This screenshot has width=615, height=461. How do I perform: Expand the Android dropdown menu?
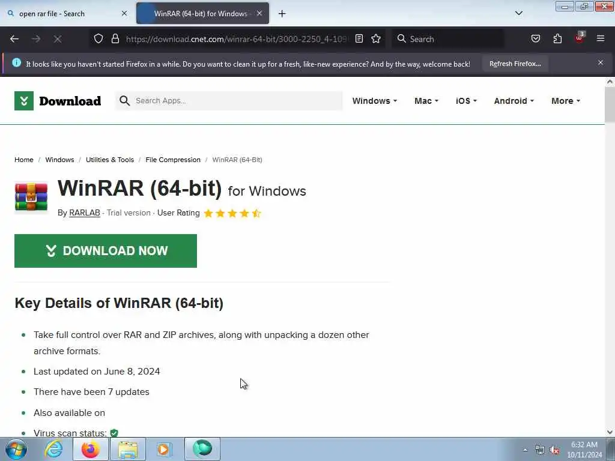514,101
